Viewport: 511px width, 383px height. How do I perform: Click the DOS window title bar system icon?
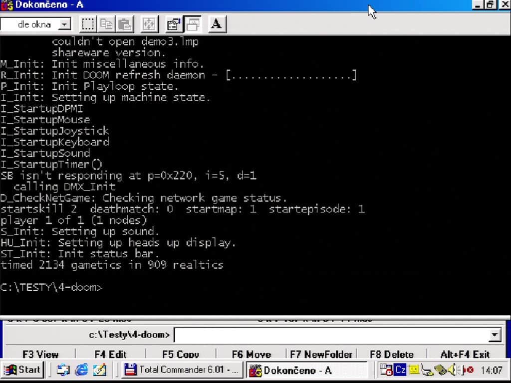pyautogui.click(x=6, y=5)
